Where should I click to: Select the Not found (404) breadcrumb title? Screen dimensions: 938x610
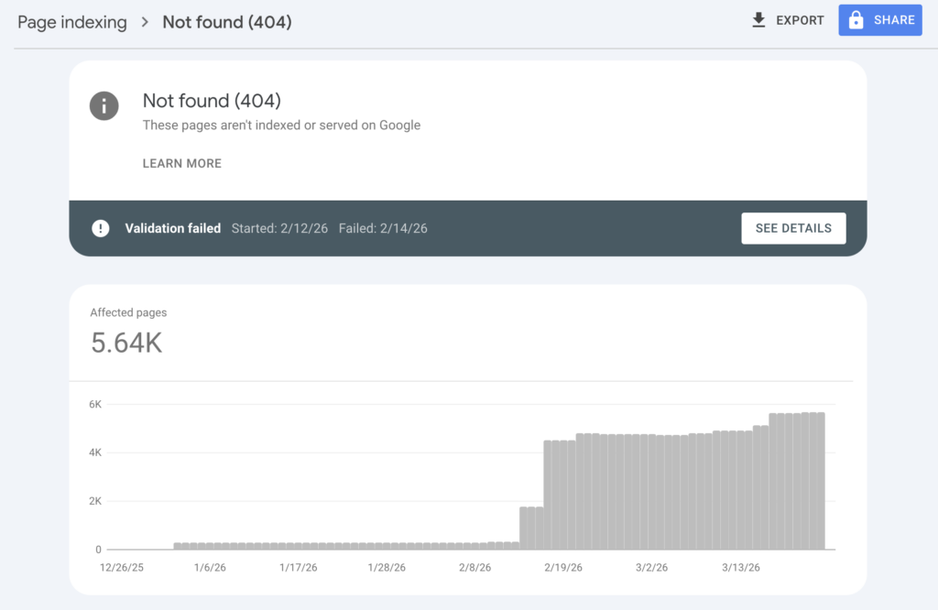pyautogui.click(x=227, y=22)
